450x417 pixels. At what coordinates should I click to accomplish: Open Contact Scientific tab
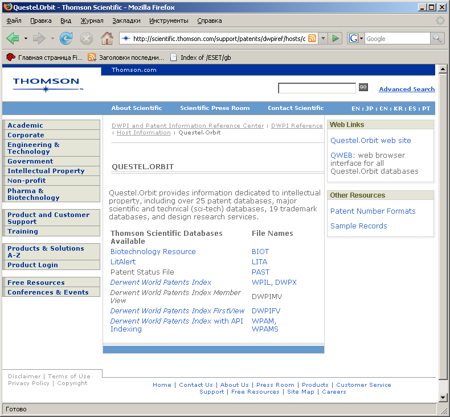tap(296, 108)
